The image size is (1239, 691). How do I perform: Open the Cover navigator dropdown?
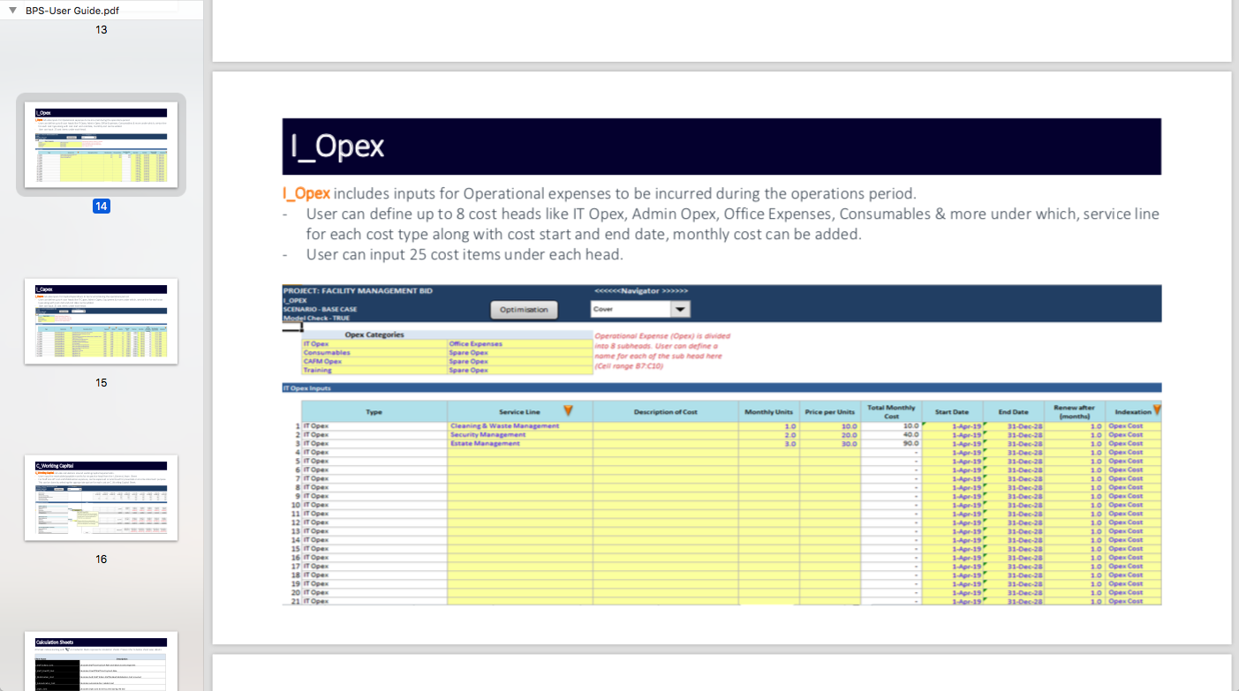(631, 308)
